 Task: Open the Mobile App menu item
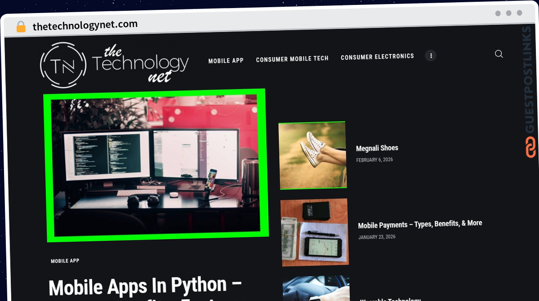[x=226, y=61]
